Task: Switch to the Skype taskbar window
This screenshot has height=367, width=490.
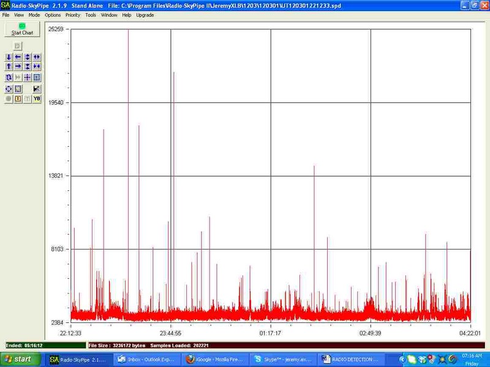Action: [281, 359]
